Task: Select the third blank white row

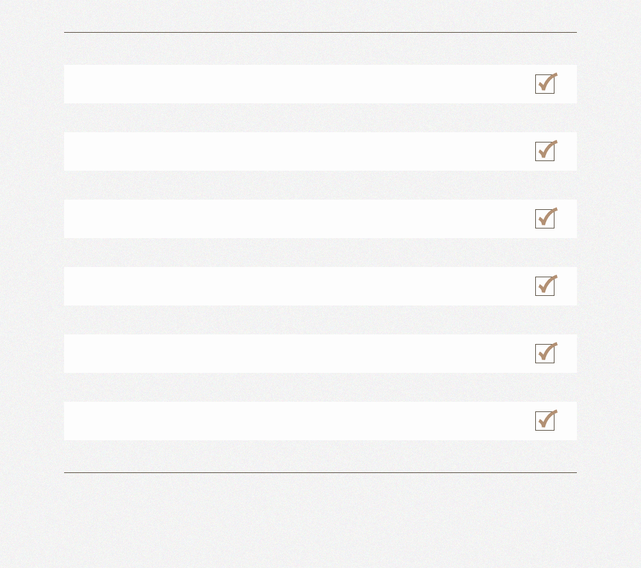Action: click(320, 219)
